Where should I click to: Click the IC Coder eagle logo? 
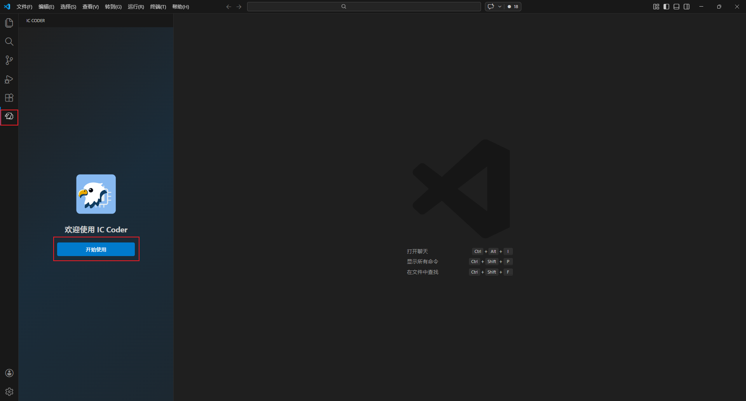[96, 194]
